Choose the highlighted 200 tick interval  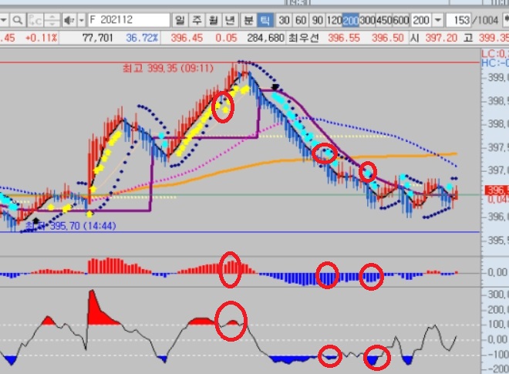tap(351, 21)
